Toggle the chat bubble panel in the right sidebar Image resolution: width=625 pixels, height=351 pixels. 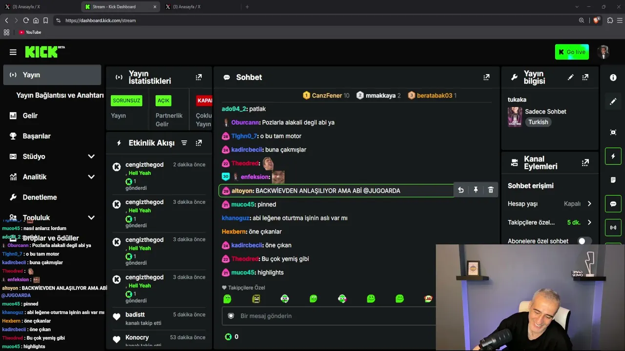coord(613,204)
